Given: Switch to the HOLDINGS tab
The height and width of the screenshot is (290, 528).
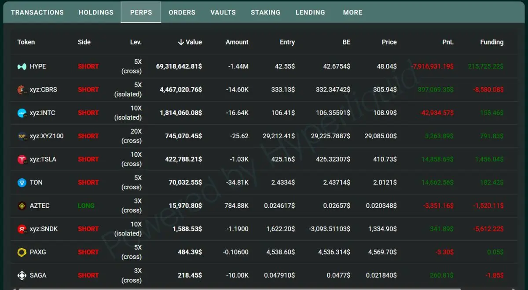Looking at the screenshot, I should point(96,12).
